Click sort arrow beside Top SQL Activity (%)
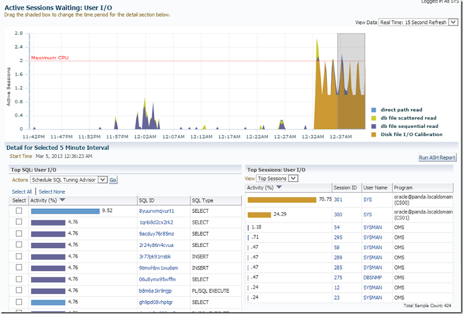 (x=62, y=200)
